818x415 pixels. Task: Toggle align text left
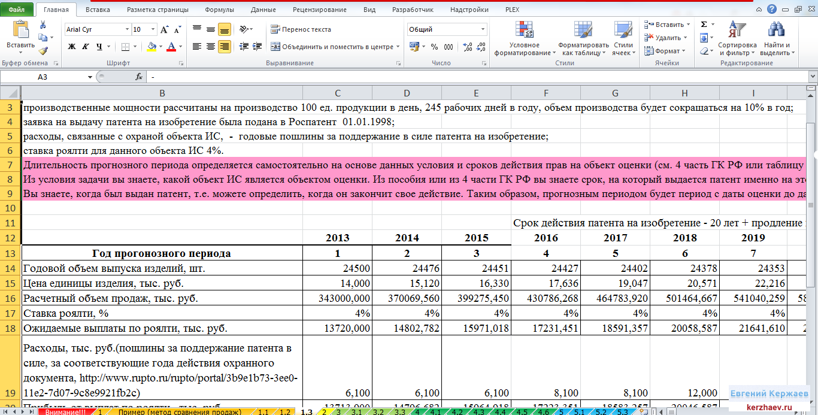[x=197, y=47]
